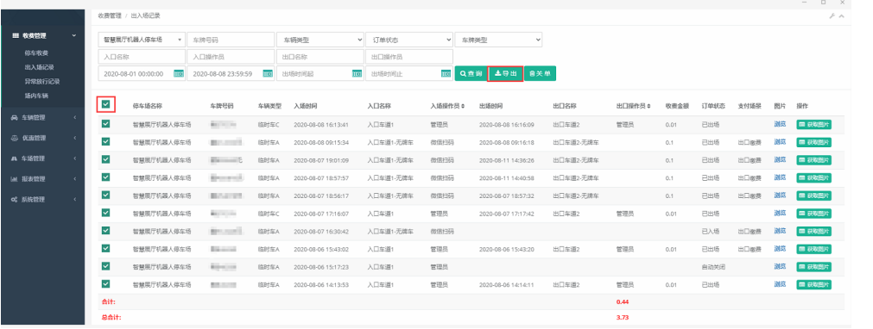Image resolution: width=873 pixels, height=329 pixels.
Task: Expand the 系统管理 sidebar section
Action: (42, 199)
